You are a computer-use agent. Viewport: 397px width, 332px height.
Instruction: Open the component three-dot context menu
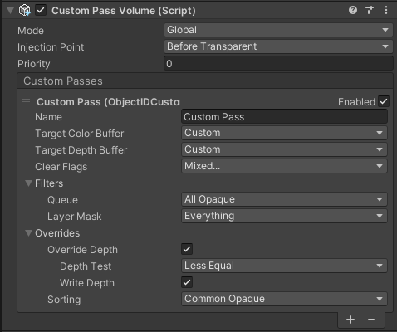point(386,11)
